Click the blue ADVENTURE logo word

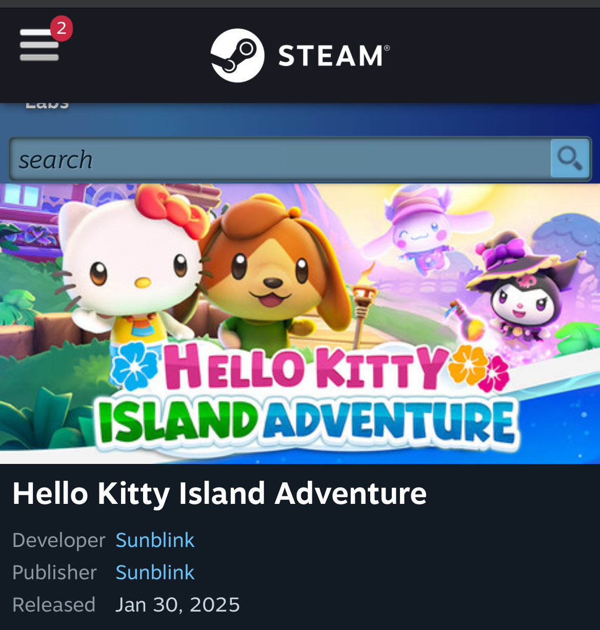[x=390, y=422]
